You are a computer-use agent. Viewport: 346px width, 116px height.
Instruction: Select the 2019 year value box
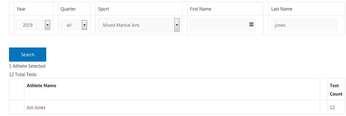coord(34,25)
